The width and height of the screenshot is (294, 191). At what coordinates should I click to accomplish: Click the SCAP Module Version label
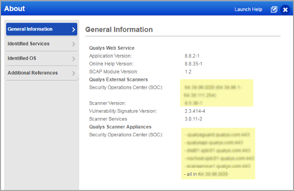[114, 72]
